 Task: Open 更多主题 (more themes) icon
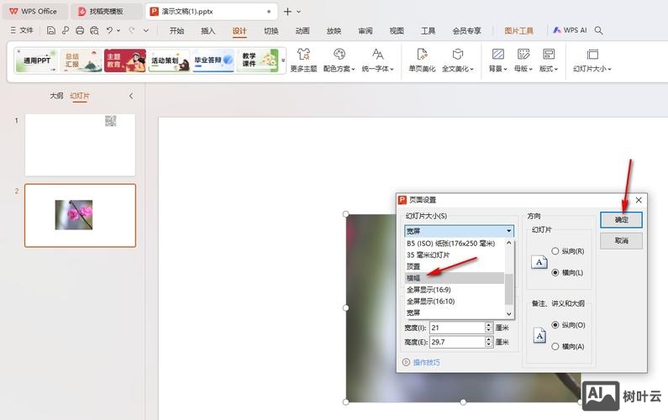[303, 60]
